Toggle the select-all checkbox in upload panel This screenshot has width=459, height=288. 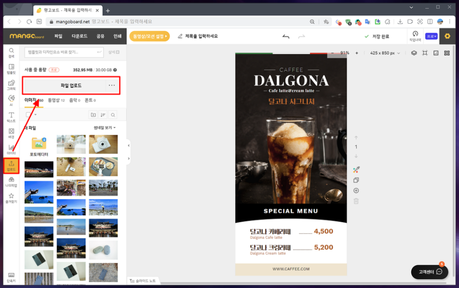28,115
